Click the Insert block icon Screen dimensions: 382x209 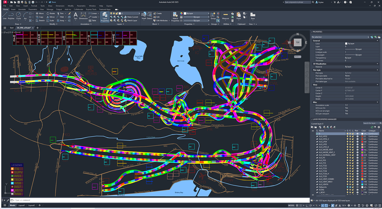pos(144,16)
